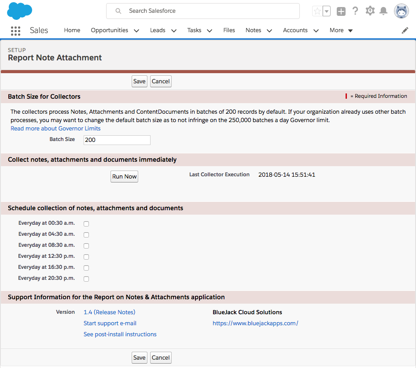416x368 pixels.
Task: Open the user profile avatar
Action: point(401,11)
